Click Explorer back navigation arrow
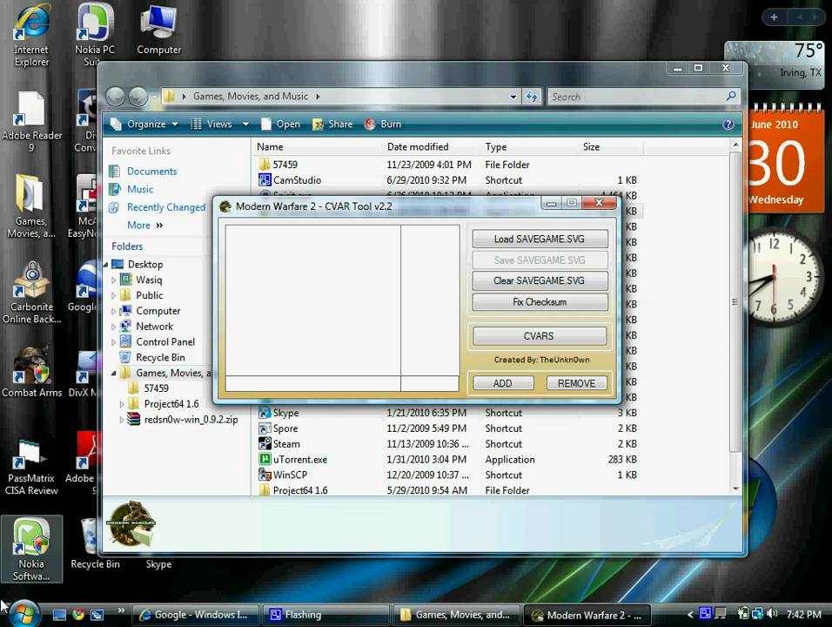Screen dimensions: 832x627 point(115,97)
